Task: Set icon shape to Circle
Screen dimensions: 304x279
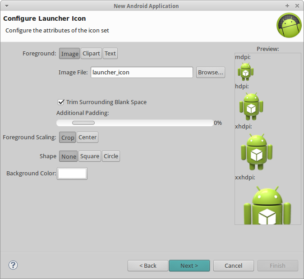Action: pyautogui.click(x=111, y=156)
